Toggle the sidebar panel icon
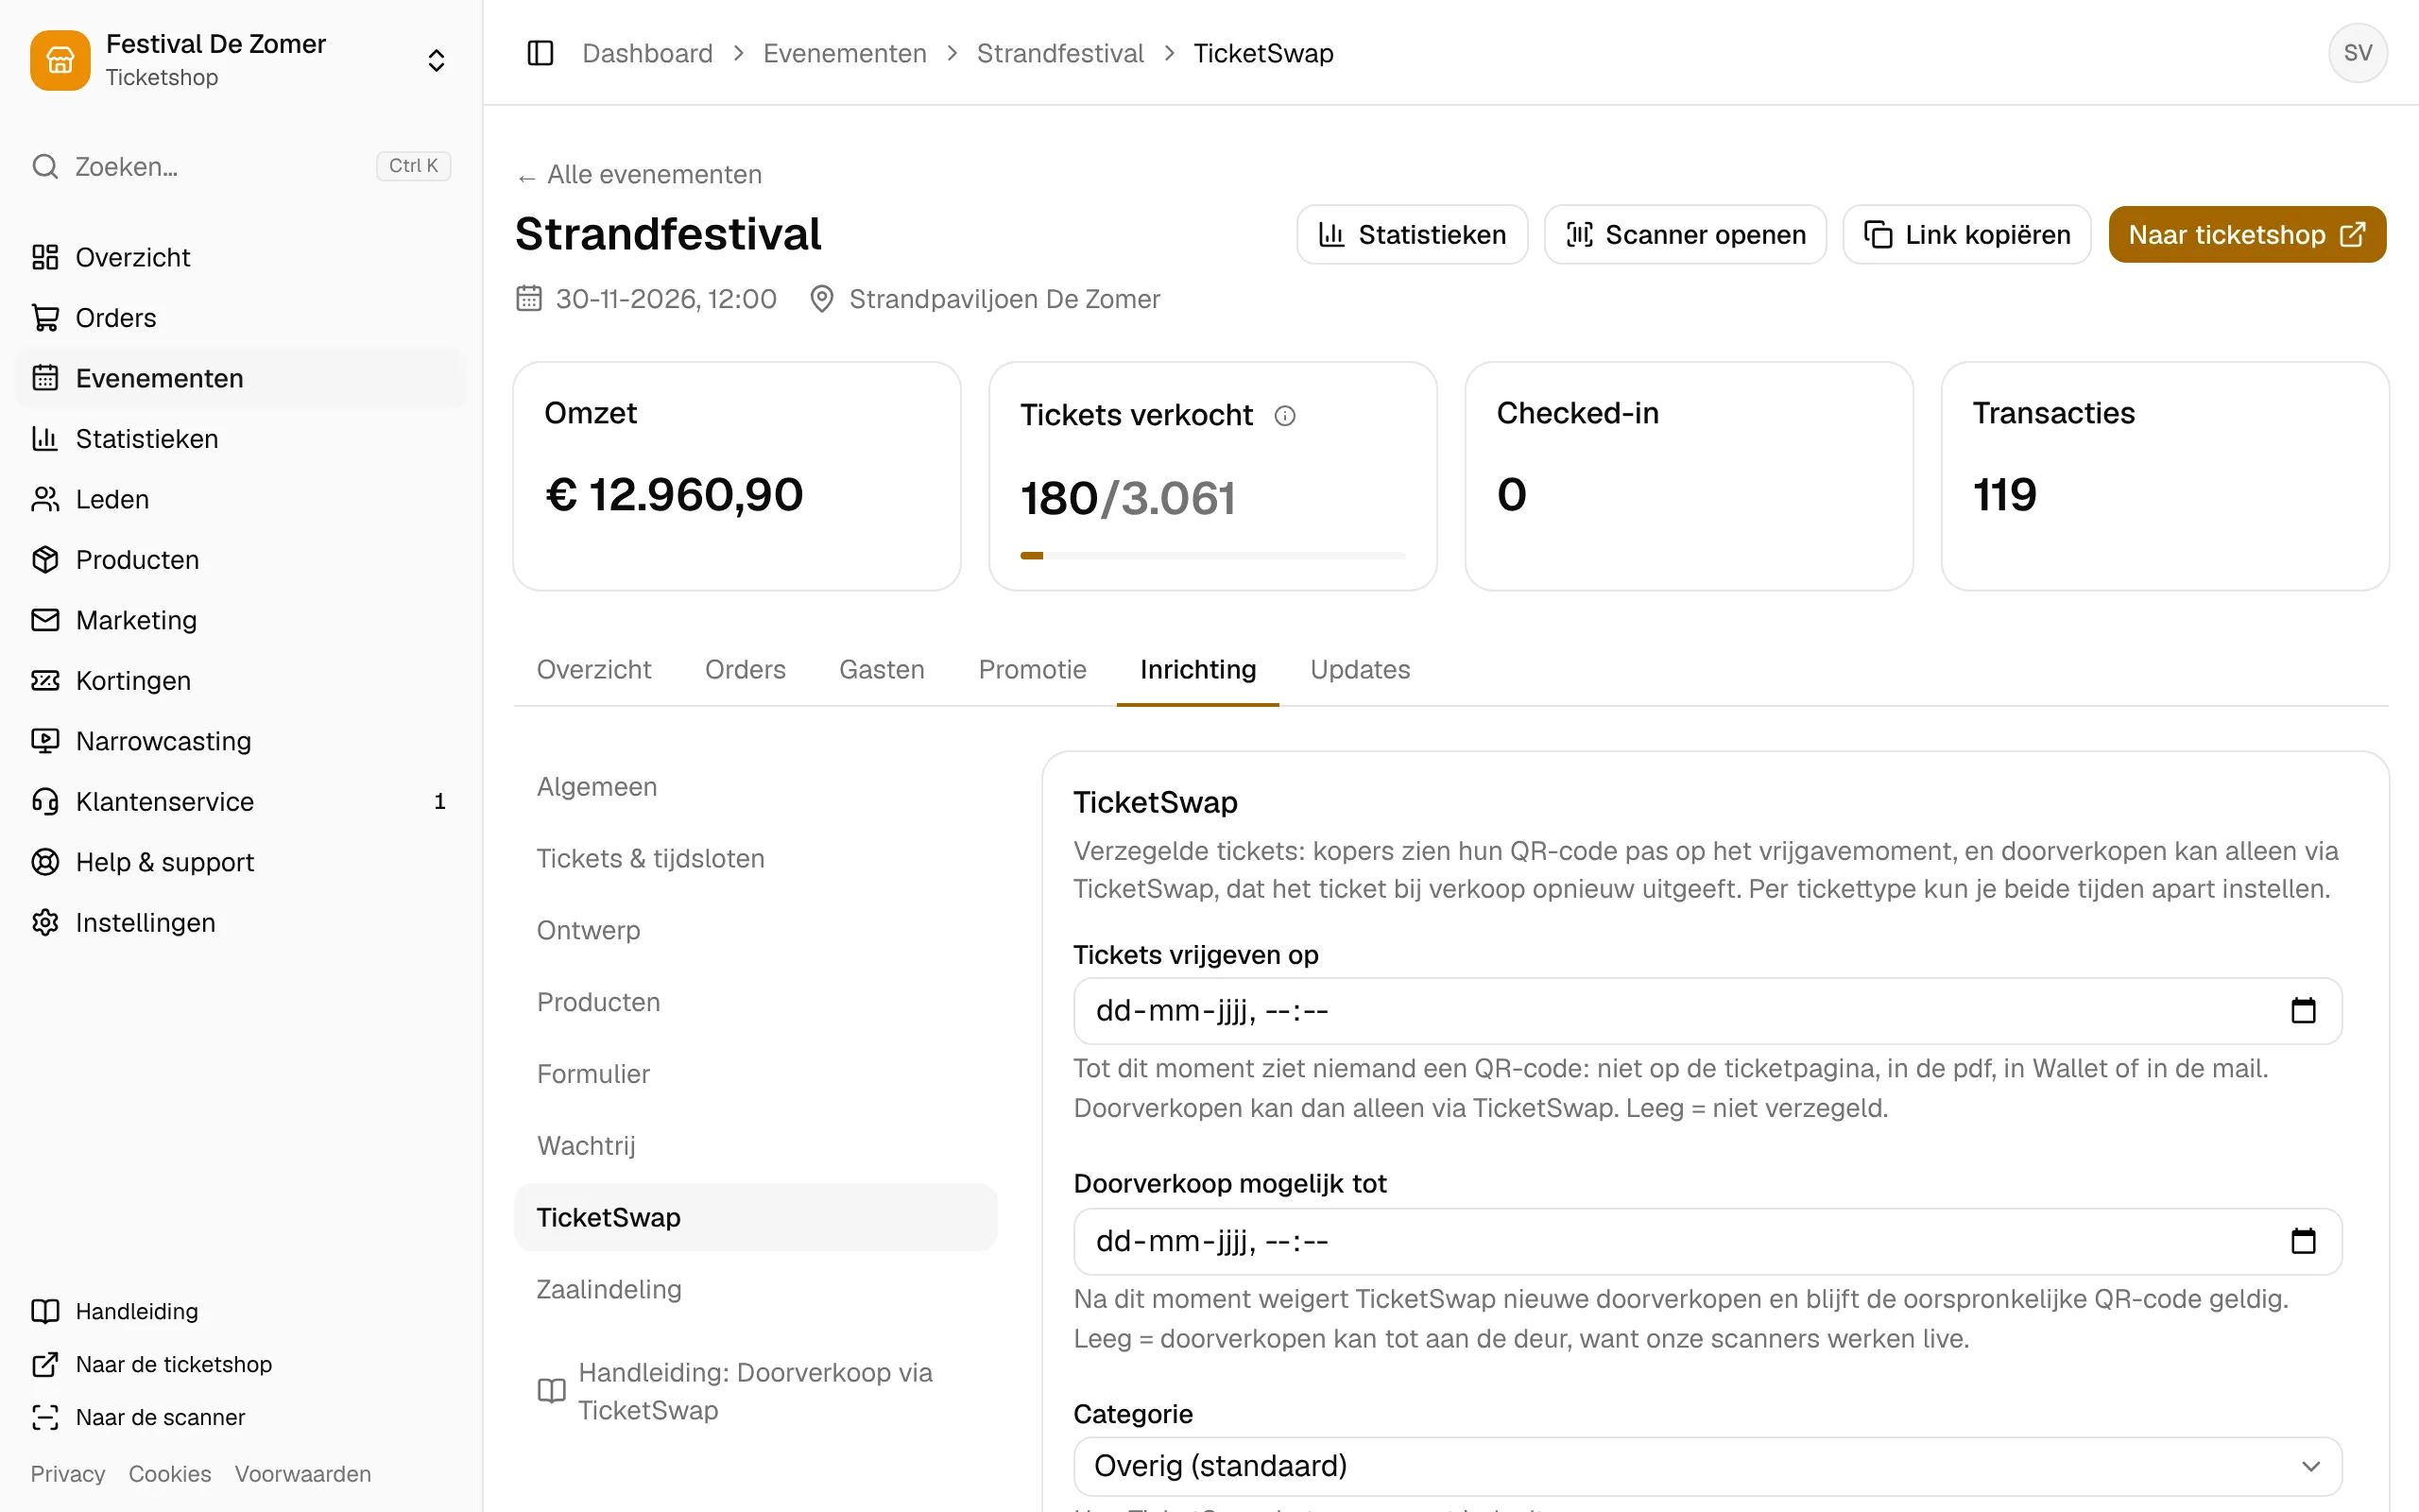The height and width of the screenshot is (1512, 2419). (x=540, y=53)
